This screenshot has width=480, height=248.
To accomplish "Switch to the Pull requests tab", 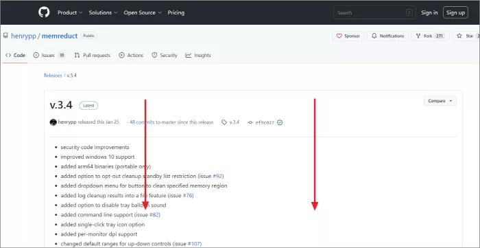I will (x=92, y=55).
